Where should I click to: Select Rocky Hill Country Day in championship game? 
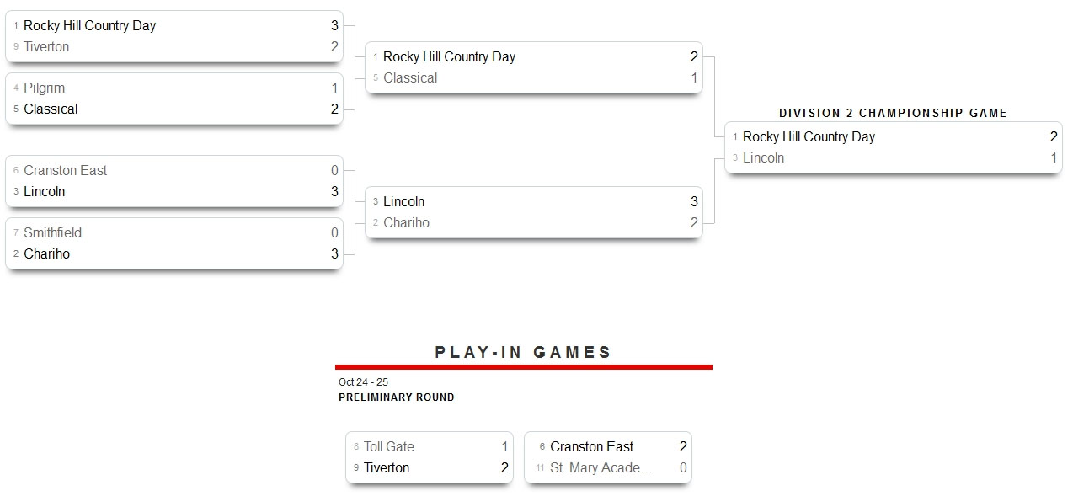(809, 137)
